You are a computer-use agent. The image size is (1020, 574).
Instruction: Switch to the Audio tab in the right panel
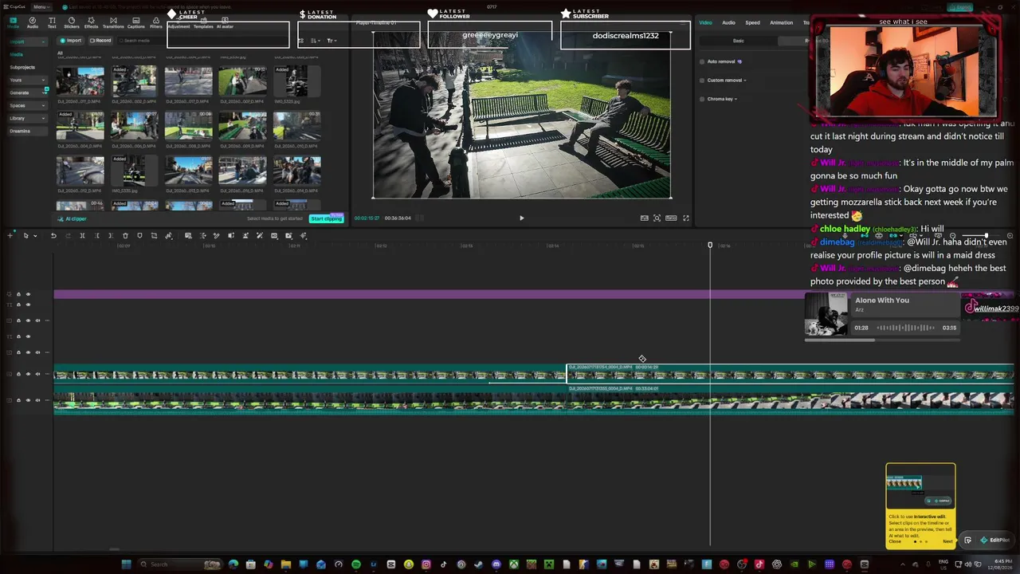(x=729, y=22)
